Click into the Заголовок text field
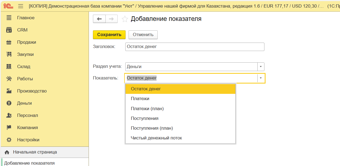The width and height of the screenshot is (340, 166). click(x=195, y=47)
